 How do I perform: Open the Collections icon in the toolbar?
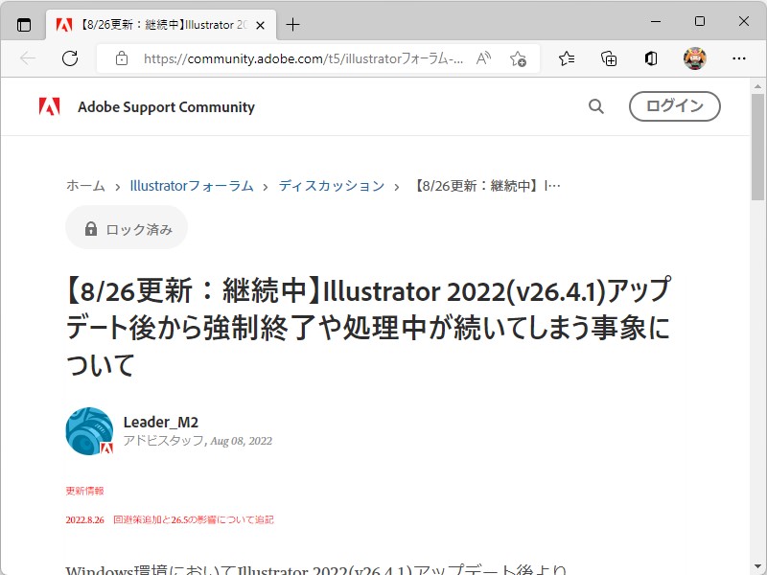pos(608,58)
